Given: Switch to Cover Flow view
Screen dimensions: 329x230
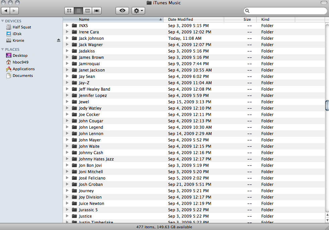Looking at the screenshot, I should pos(96,10).
